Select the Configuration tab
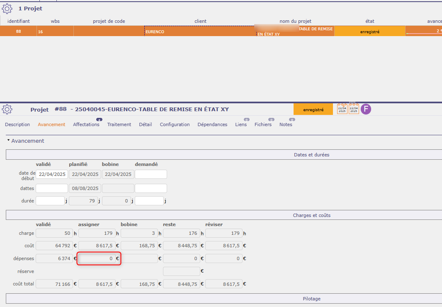 pyautogui.click(x=175, y=124)
